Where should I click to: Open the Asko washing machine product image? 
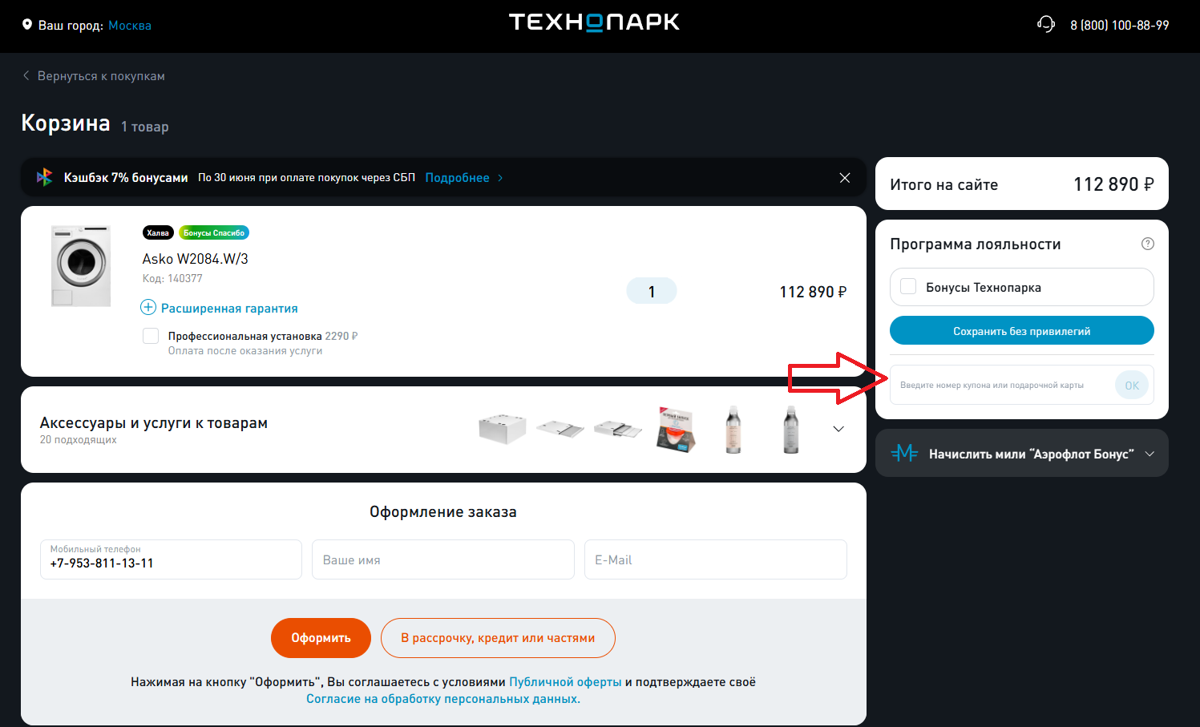pos(81,265)
